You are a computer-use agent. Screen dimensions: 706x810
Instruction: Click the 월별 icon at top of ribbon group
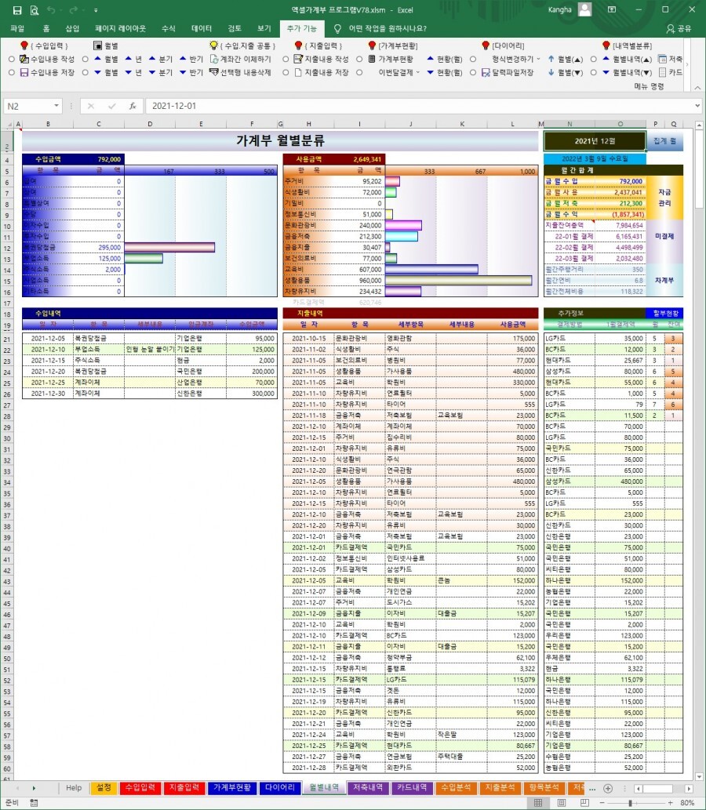(98, 46)
